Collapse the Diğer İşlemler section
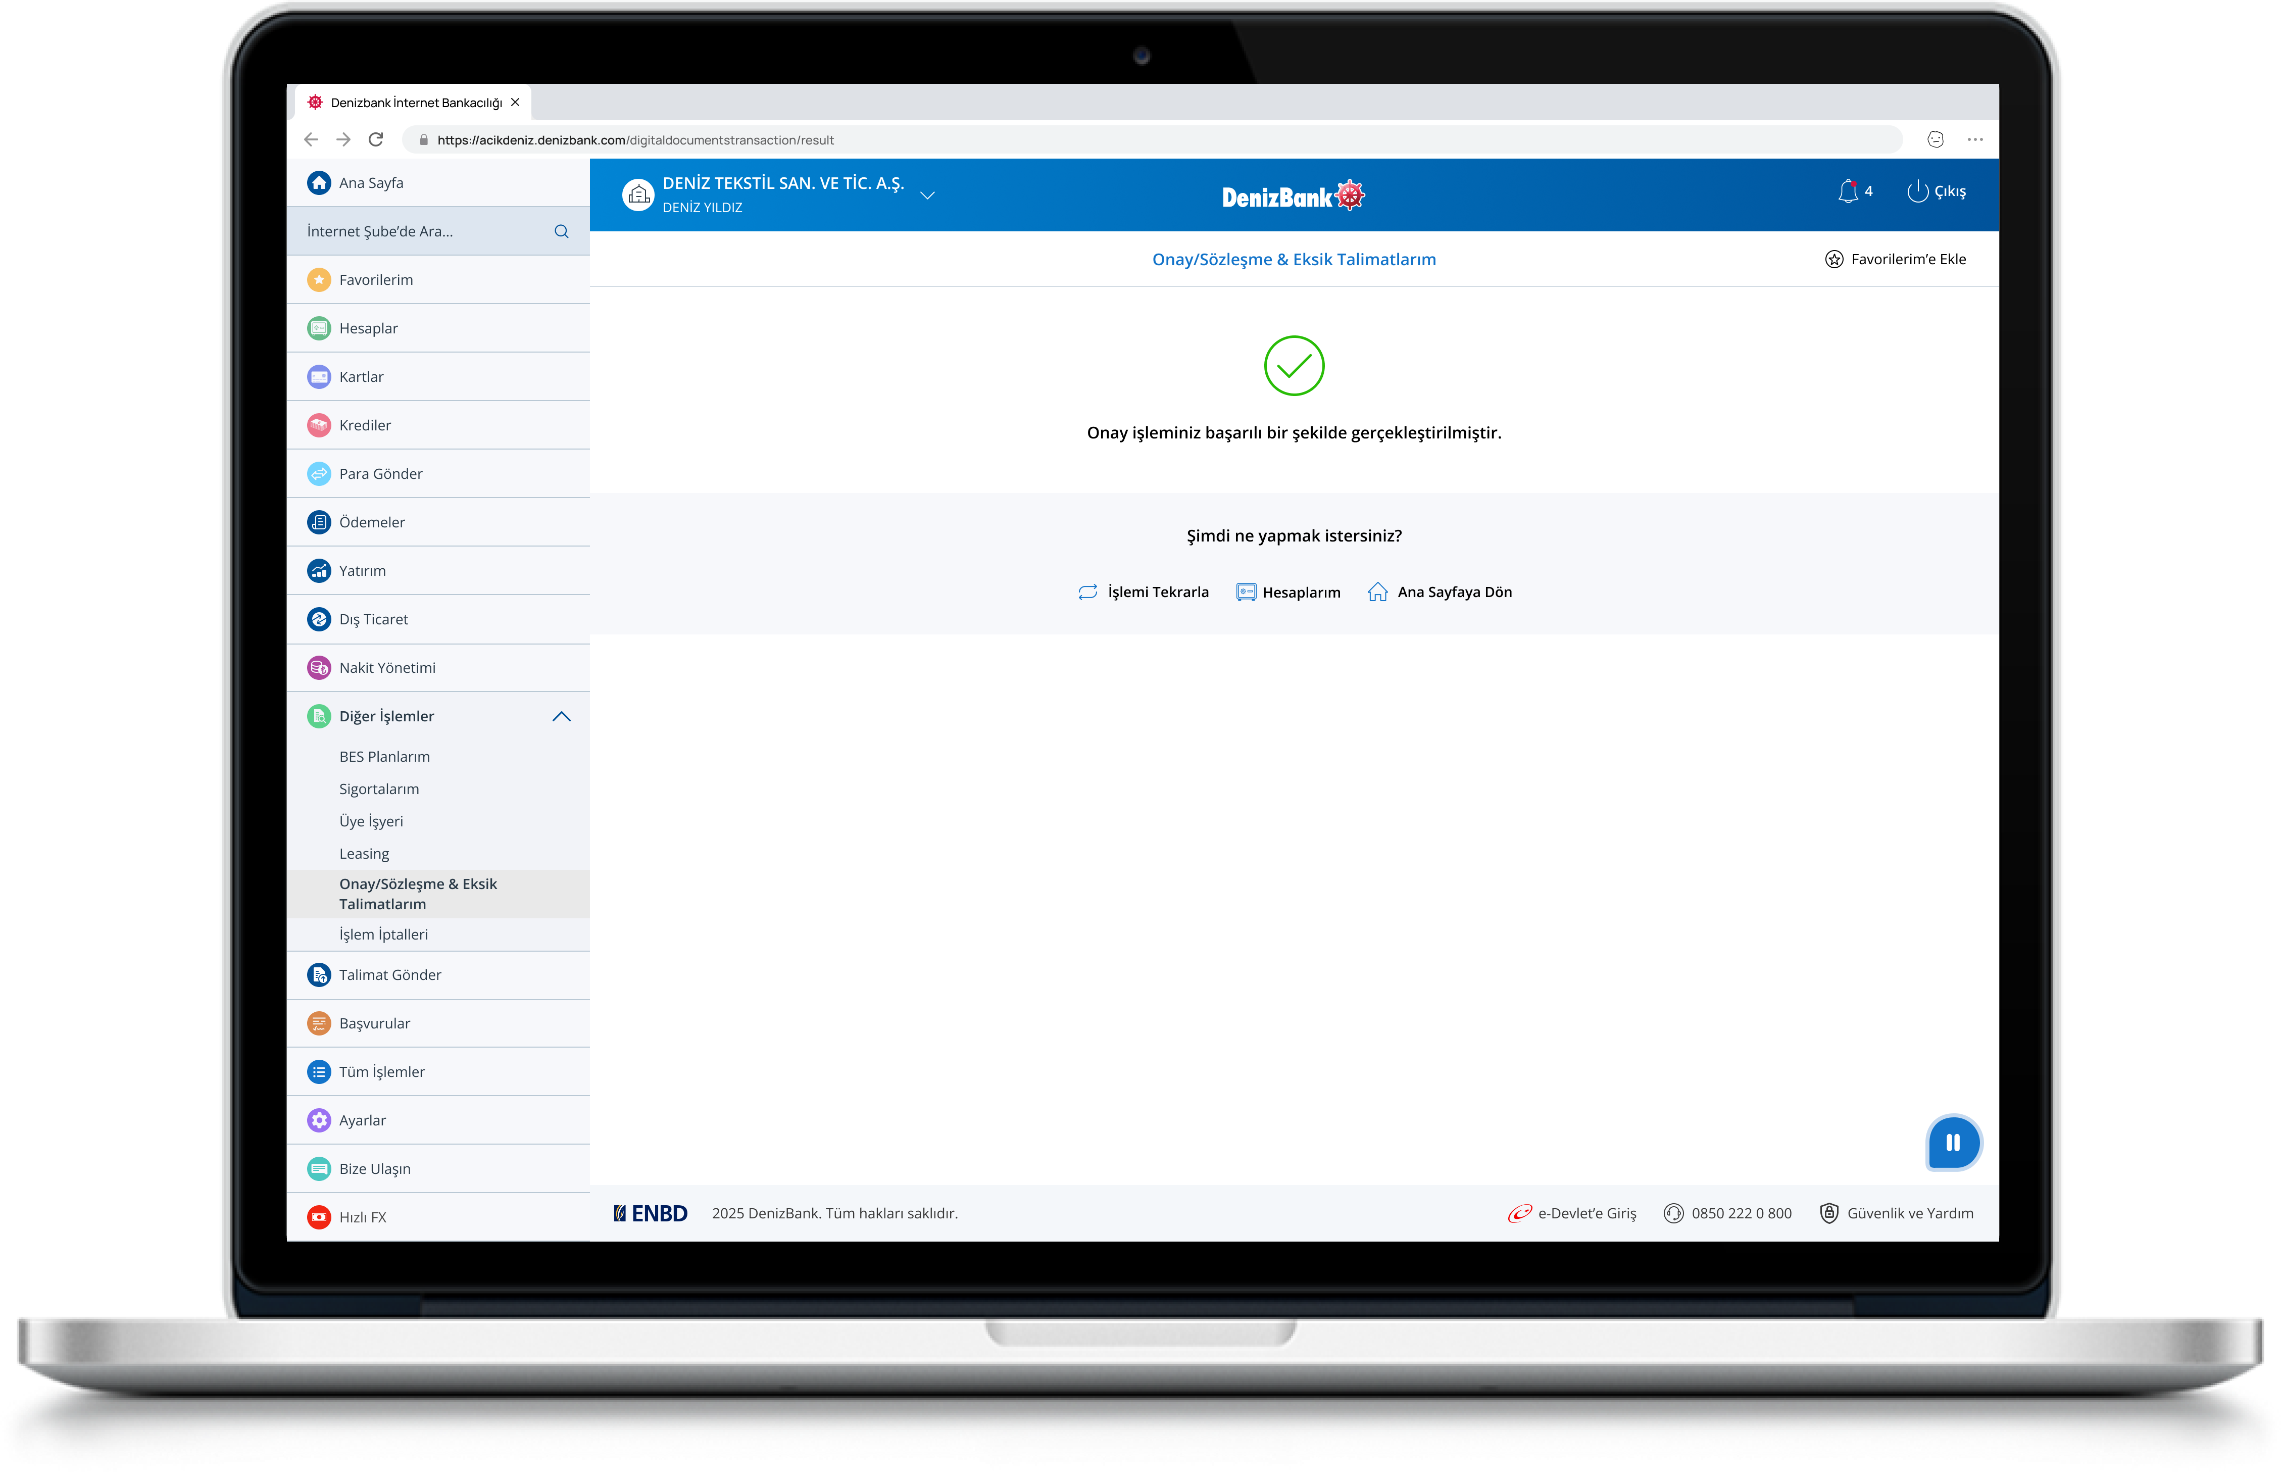The width and height of the screenshot is (2281, 1479). [x=562, y=716]
